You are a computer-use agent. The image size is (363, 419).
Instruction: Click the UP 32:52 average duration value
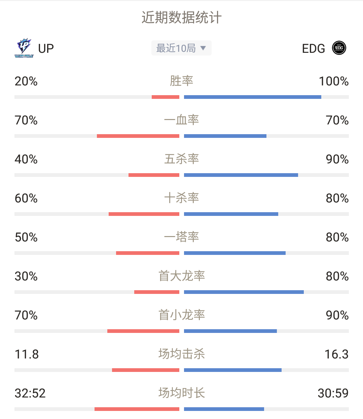[x=30, y=393]
